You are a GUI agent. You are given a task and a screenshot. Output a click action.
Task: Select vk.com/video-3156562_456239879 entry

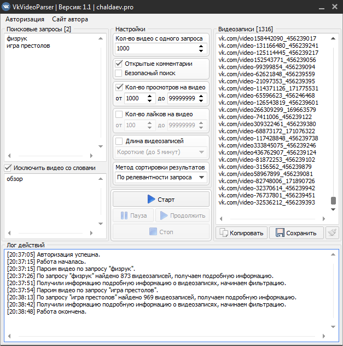pyautogui.click(x=265, y=167)
